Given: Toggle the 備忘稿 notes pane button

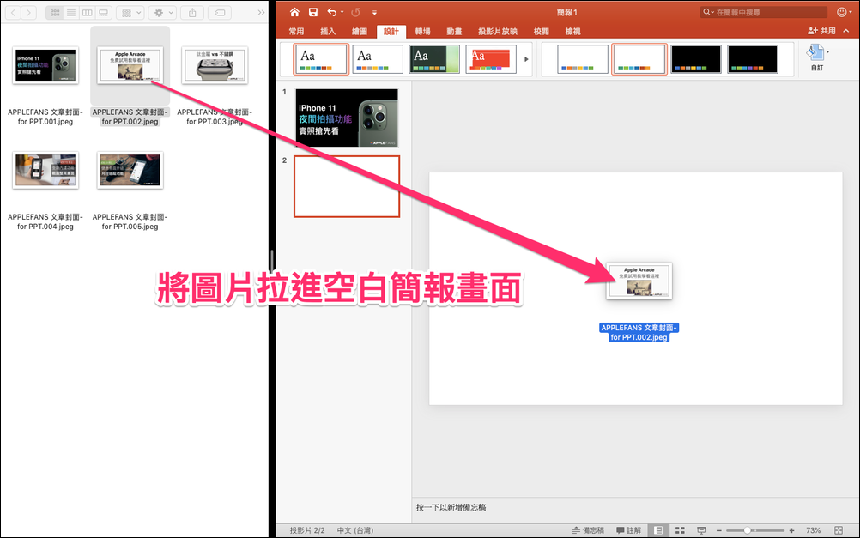Looking at the screenshot, I should [x=588, y=530].
